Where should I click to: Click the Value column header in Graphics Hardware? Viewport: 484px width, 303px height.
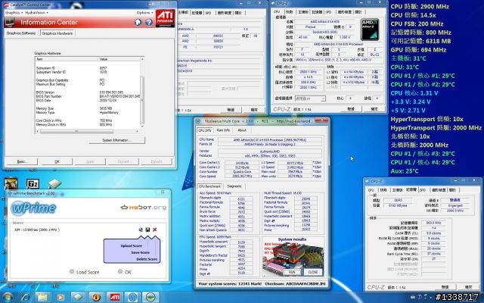tap(119, 59)
